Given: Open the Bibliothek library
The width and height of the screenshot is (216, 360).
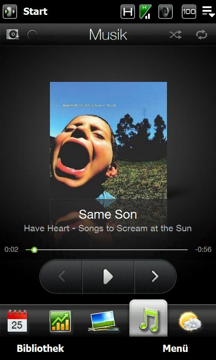Looking at the screenshot, I should [x=40, y=348].
